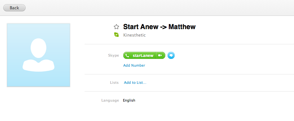This screenshot has width=294, height=121.
Task: Click the phone handset icon to call
Action: (127, 56)
